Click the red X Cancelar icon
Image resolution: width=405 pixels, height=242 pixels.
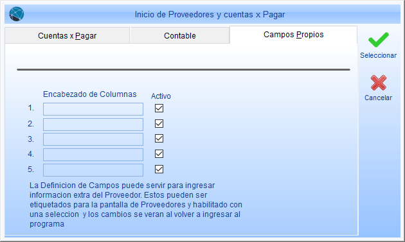pyautogui.click(x=379, y=83)
